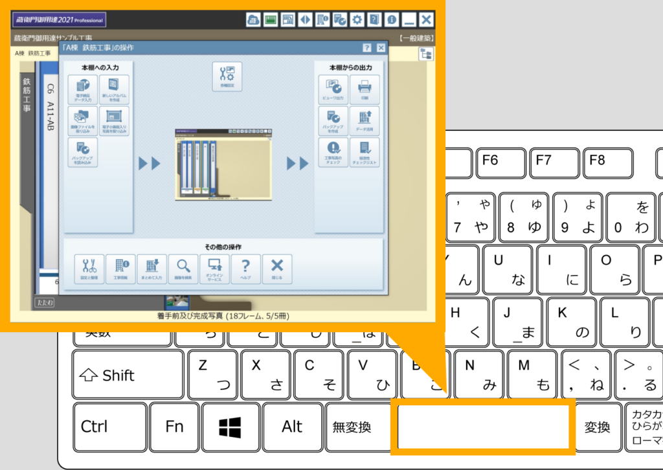Click 電子小黒板入り写真を取り込み icon
The image size is (663, 470).
113,121
